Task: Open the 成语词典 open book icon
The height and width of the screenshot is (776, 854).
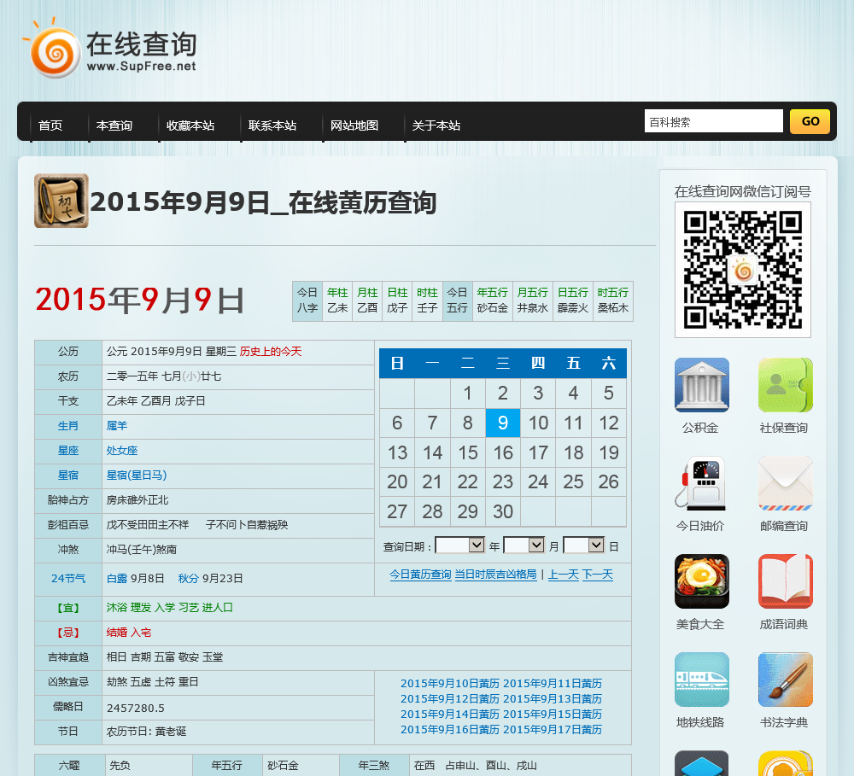Action: 785,581
